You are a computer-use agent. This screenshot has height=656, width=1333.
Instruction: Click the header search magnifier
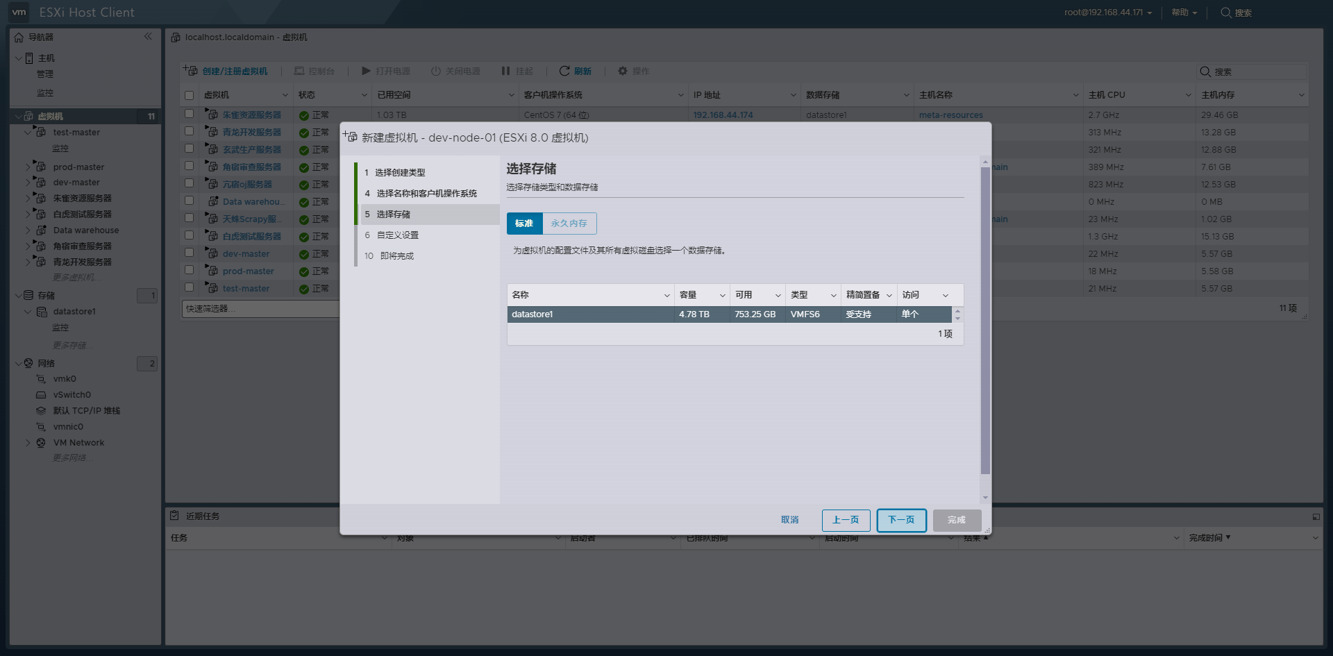tap(1226, 12)
